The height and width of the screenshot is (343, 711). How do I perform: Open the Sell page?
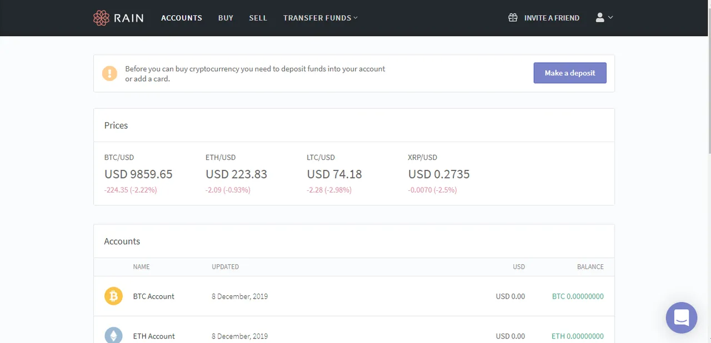[x=258, y=18]
